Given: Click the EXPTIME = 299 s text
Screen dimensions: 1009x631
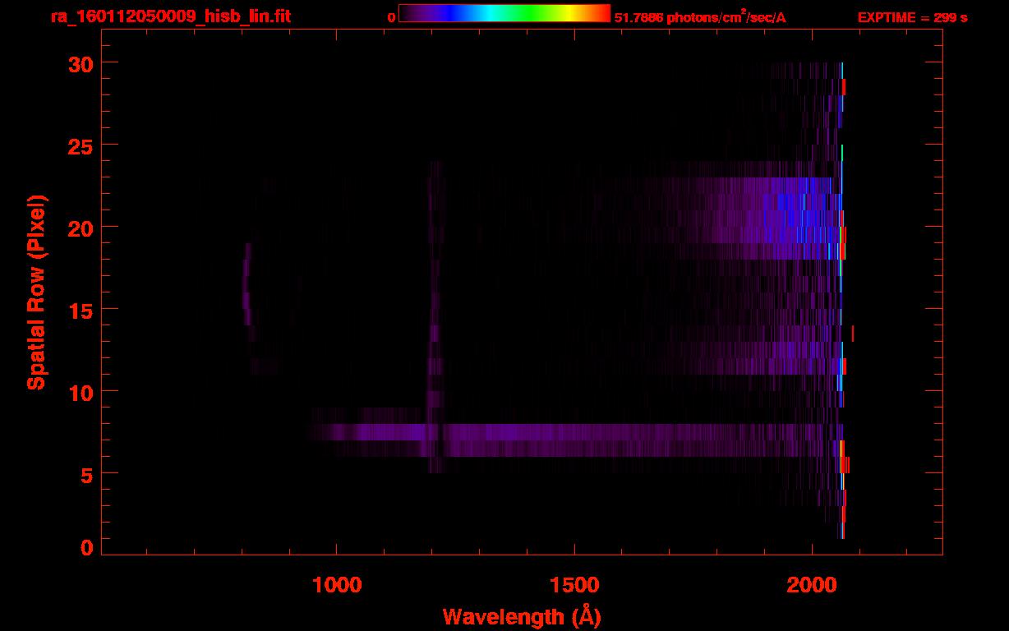Looking at the screenshot, I should click(912, 17).
